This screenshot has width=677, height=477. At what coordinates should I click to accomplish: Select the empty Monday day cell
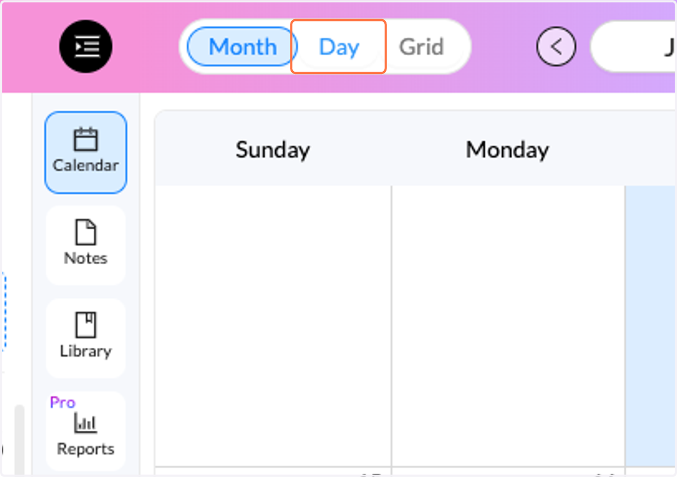click(x=508, y=326)
